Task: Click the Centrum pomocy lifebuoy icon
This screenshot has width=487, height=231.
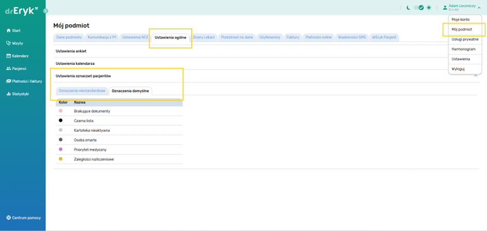Action: coord(8,218)
